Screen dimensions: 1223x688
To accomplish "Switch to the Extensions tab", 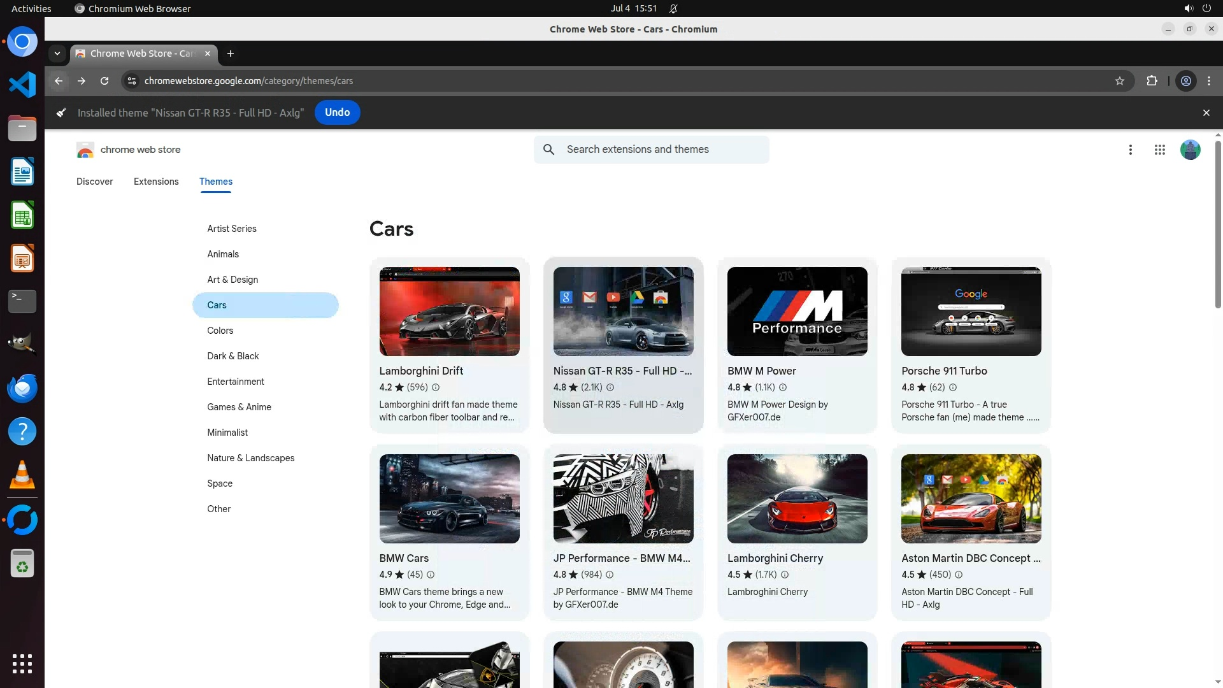I will coord(156,182).
